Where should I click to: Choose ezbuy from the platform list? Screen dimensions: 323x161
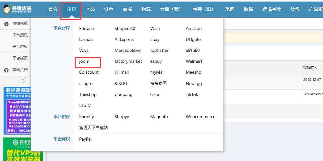point(156,61)
